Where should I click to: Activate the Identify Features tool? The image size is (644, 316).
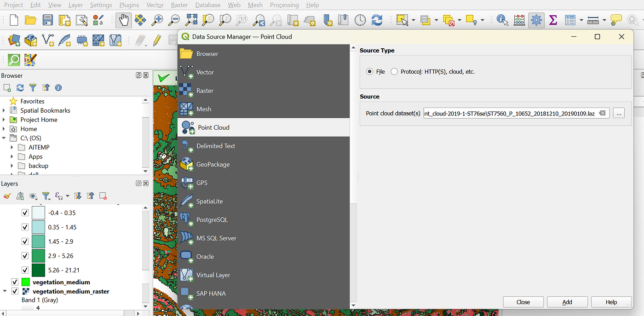502,20
